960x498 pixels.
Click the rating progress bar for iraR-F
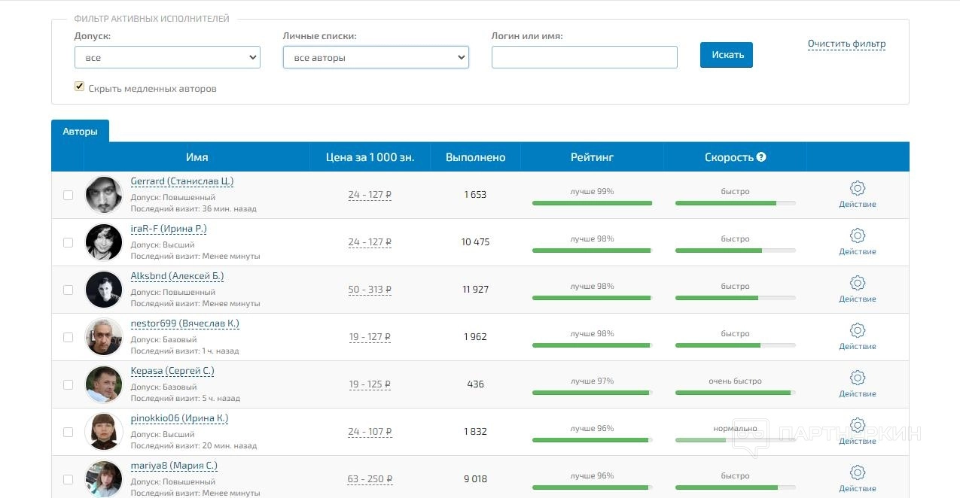point(592,251)
